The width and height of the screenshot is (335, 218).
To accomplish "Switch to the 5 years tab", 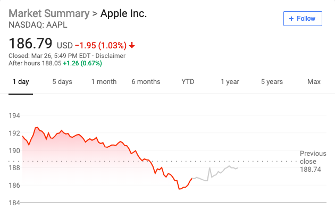I will [x=272, y=82].
